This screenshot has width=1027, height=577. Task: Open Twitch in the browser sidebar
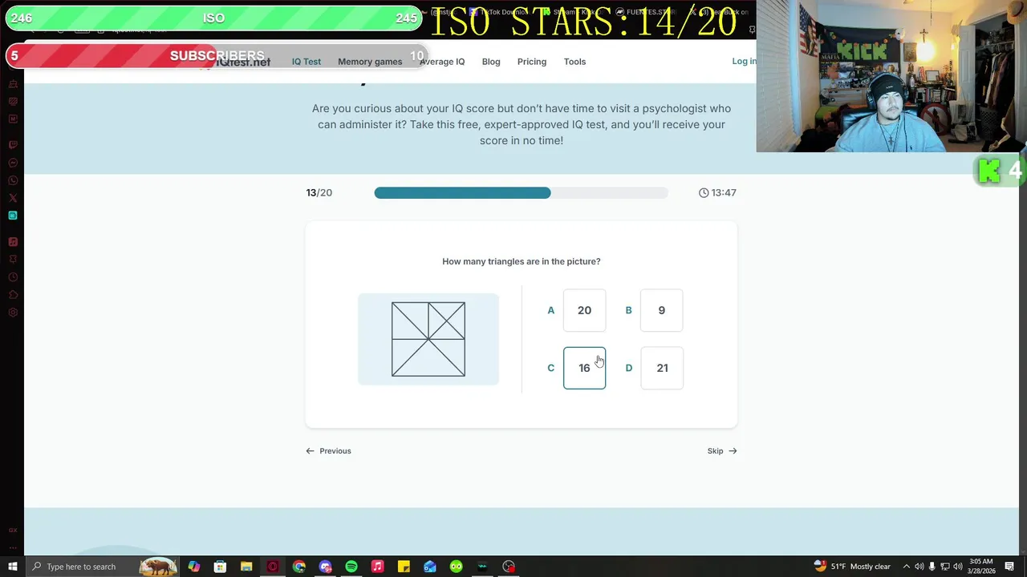[13, 145]
